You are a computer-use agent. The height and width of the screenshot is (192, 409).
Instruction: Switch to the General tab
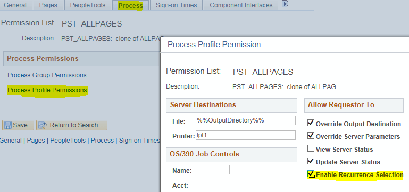click(x=15, y=5)
